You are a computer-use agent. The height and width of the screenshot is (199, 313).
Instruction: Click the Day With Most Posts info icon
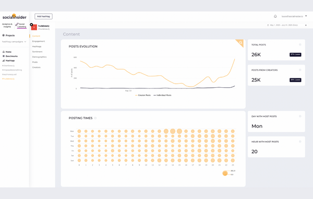pyautogui.click(x=300, y=116)
